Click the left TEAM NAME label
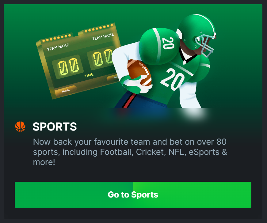The image size is (267, 223). point(58,47)
